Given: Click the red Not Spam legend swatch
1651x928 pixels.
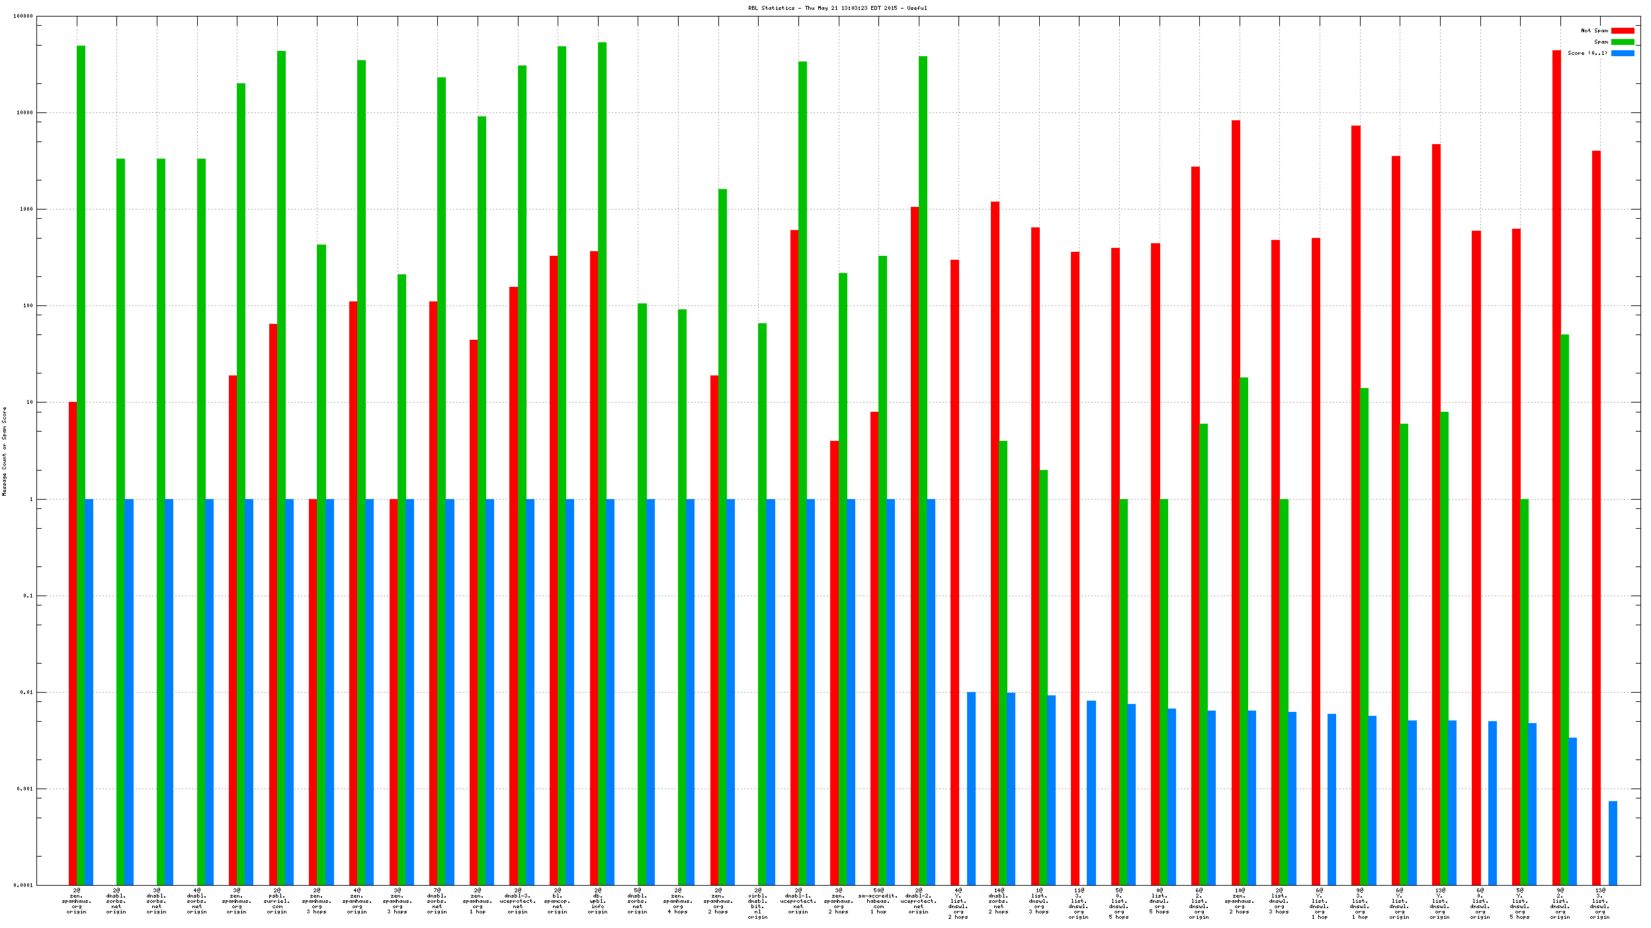Looking at the screenshot, I should coord(1622,30).
